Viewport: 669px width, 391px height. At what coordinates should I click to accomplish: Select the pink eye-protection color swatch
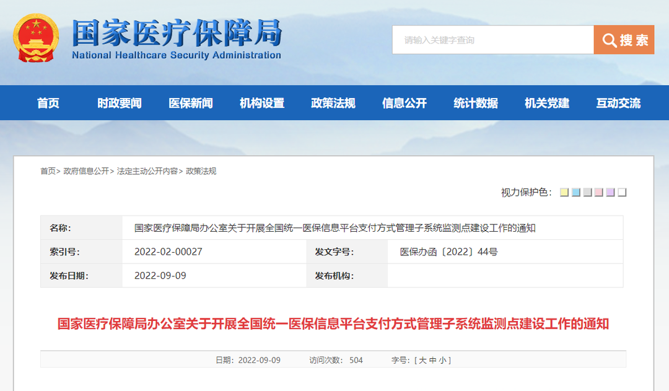pos(598,193)
